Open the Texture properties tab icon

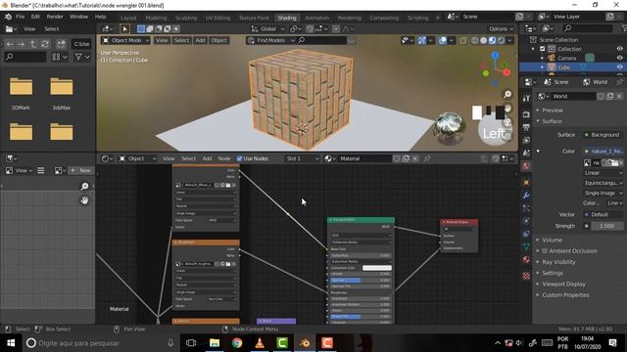(526, 276)
